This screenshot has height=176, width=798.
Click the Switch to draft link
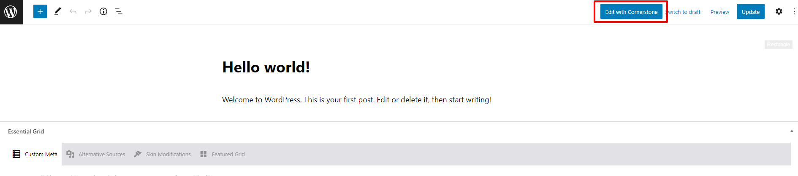point(683,12)
